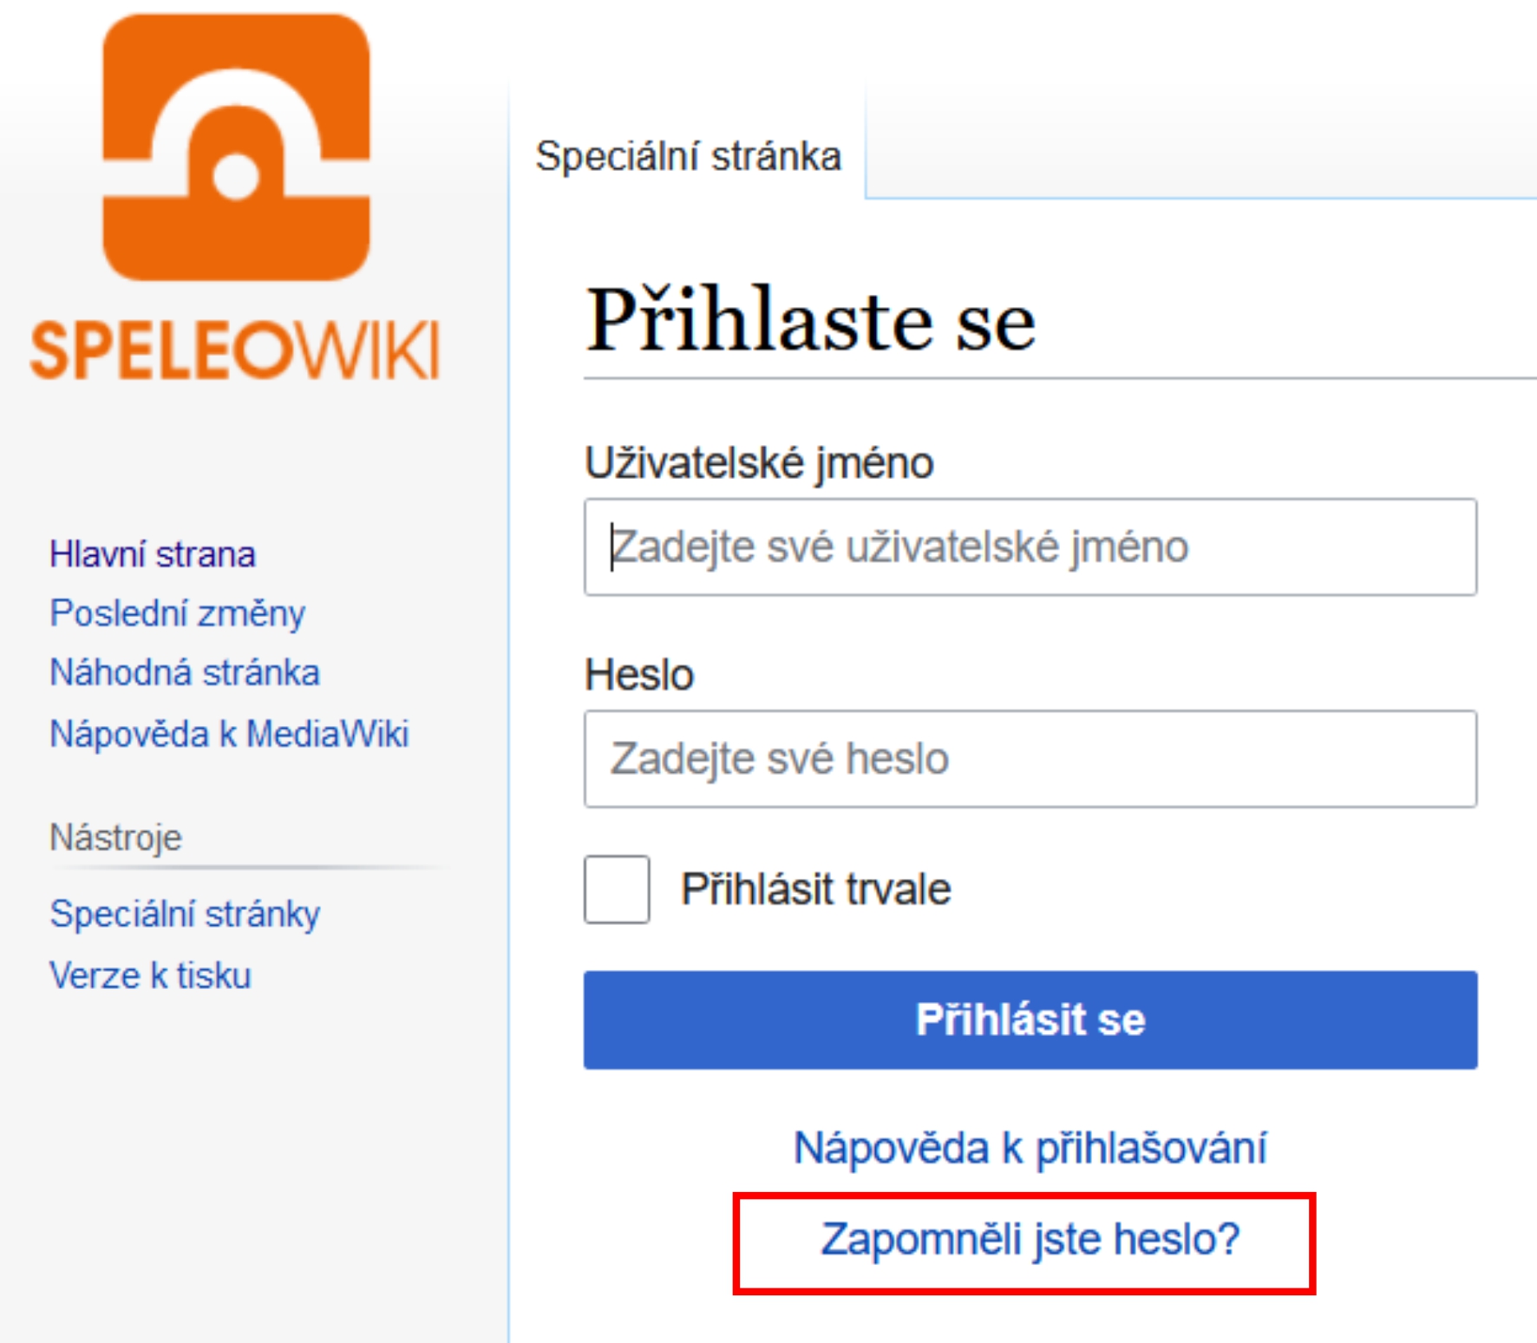Open Nápověda k MediaWiki link
Image resolution: width=1537 pixels, height=1343 pixels.
(x=229, y=734)
